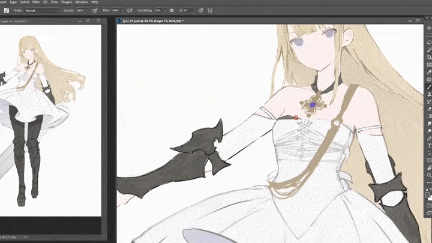The image size is (432, 243).
Task: Open the Select menu
Action: click(25, 2)
